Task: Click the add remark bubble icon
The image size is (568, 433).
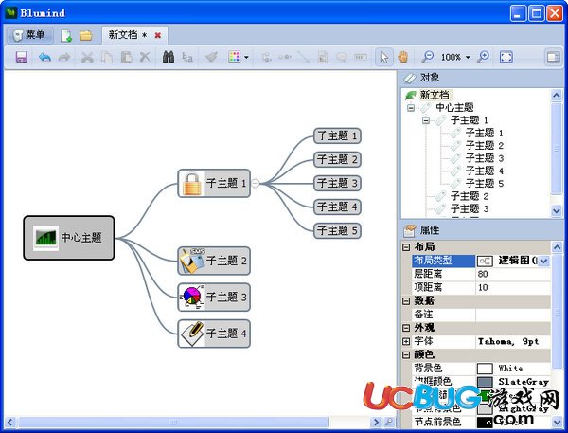Action: tap(341, 57)
